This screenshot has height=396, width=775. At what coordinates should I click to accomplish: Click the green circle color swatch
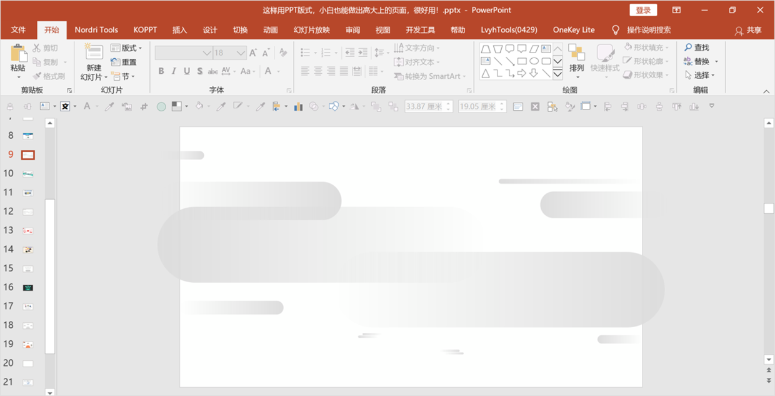coord(161,107)
